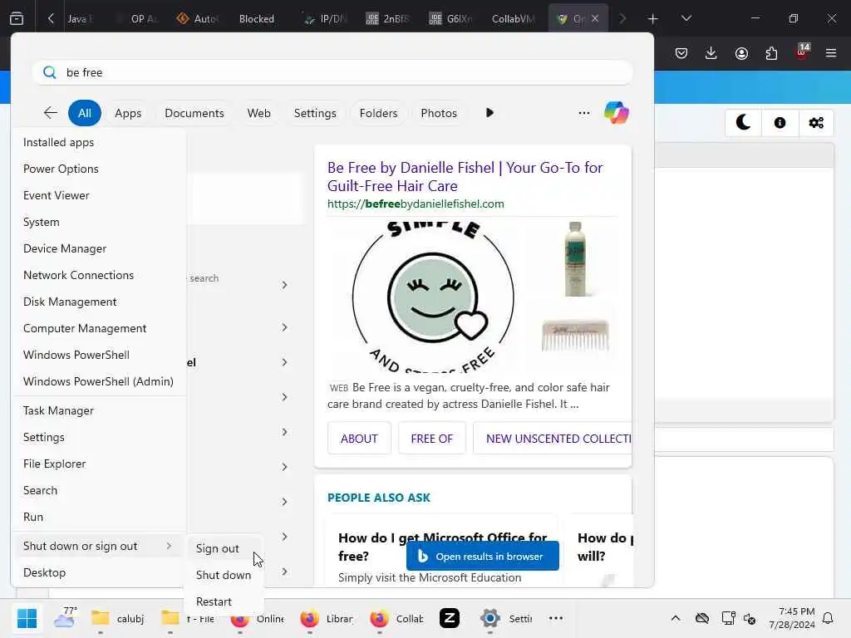Open a new browser tab

tap(653, 18)
